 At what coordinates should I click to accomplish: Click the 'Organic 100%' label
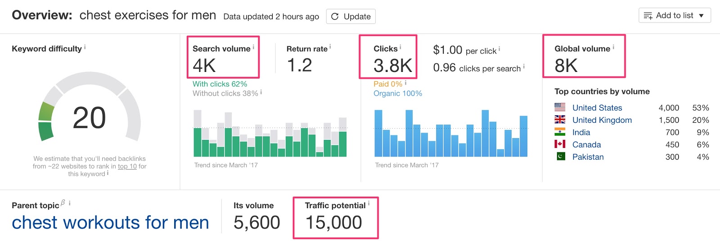398,94
